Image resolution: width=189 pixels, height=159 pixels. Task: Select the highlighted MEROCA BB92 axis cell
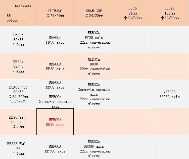tap(55, 122)
